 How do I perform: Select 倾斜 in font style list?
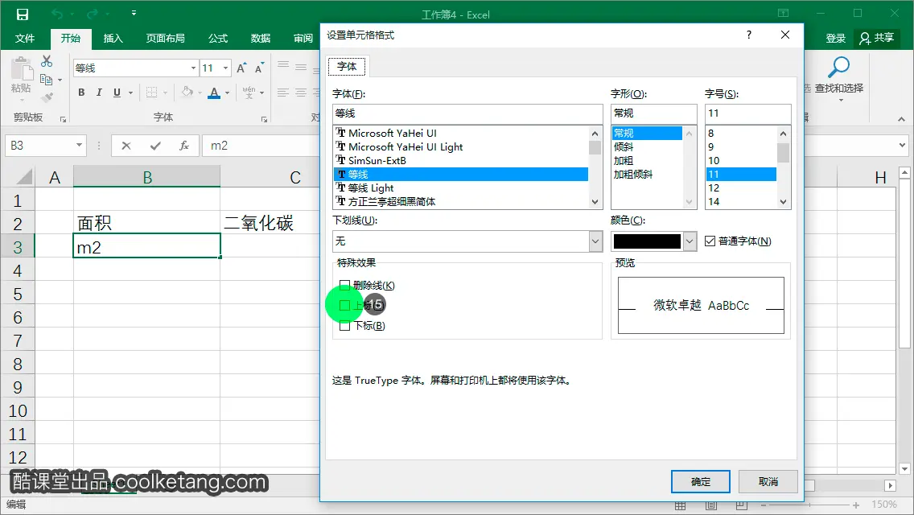[x=623, y=147]
